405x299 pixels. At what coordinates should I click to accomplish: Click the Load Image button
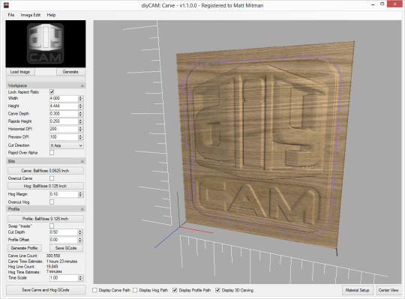click(20, 72)
